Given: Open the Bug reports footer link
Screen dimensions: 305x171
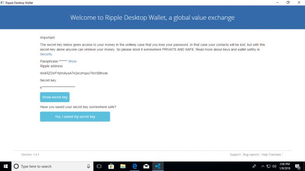Looking at the screenshot, I should 251,155.
